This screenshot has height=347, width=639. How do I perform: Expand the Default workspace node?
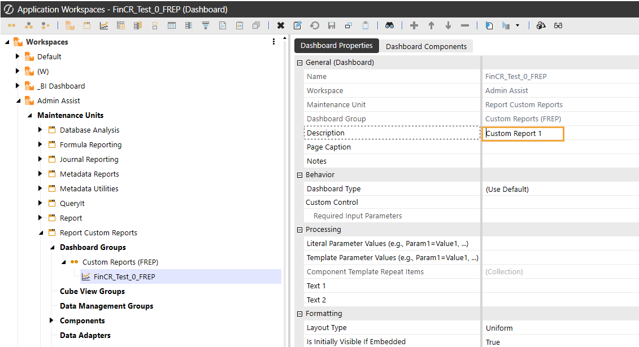(x=18, y=56)
